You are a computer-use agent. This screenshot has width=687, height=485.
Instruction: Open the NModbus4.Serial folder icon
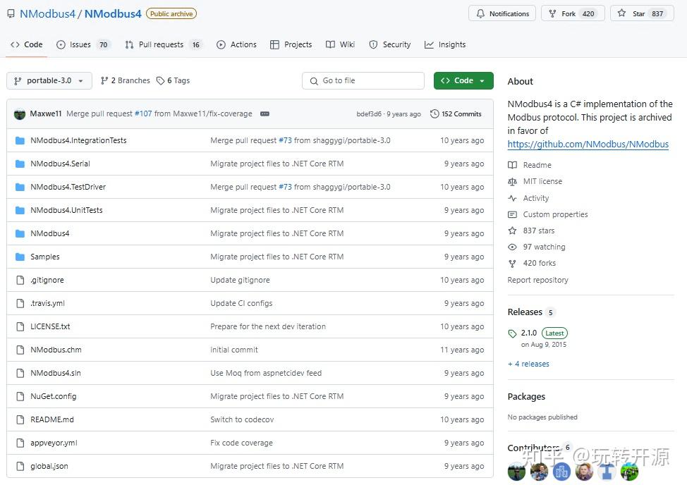click(20, 164)
